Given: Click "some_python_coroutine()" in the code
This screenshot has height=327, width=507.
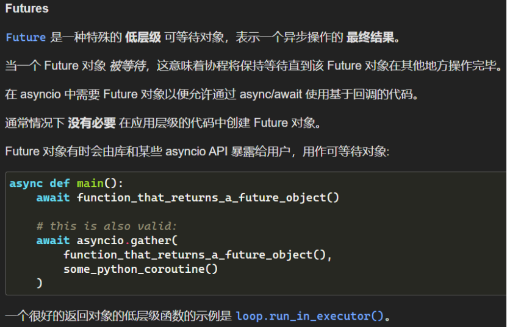Looking at the screenshot, I should (x=140, y=269).
